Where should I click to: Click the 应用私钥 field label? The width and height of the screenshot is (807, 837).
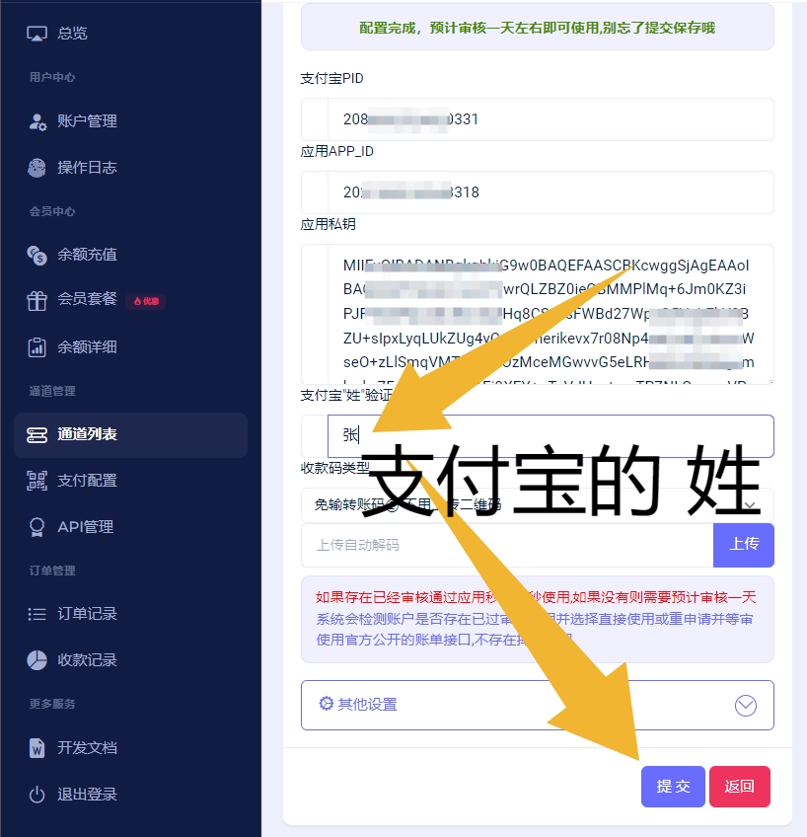328,224
